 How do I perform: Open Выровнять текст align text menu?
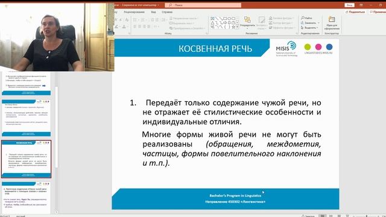[182, 24]
